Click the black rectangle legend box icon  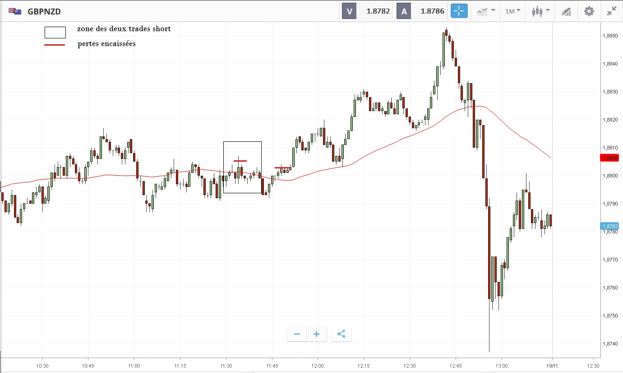click(x=55, y=32)
